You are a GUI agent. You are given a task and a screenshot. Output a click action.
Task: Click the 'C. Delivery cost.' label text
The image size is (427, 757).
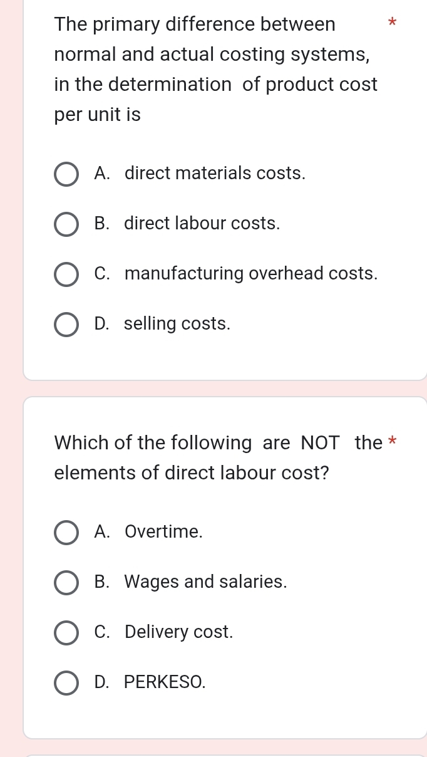tap(163, 632)
